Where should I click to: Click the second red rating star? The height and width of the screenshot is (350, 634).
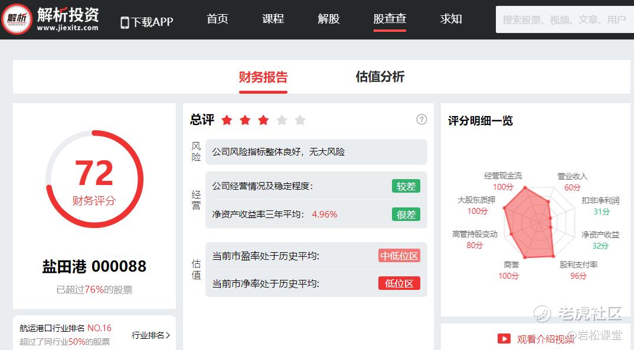245,120
